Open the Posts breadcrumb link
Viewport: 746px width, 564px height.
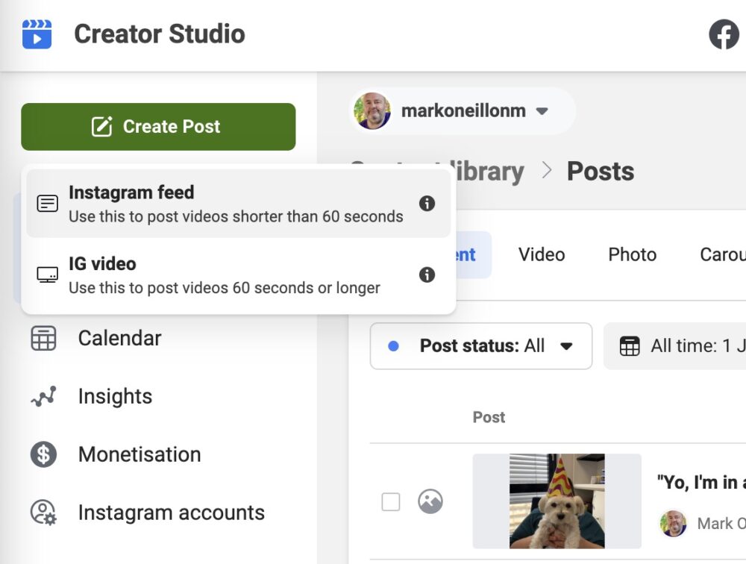(x=601, y=171)
